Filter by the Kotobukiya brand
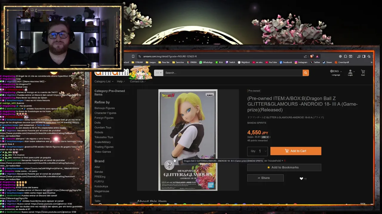Image resolution: width=382 pixels, height=214 pixels. pyautogui.click(x=101, y=186)
